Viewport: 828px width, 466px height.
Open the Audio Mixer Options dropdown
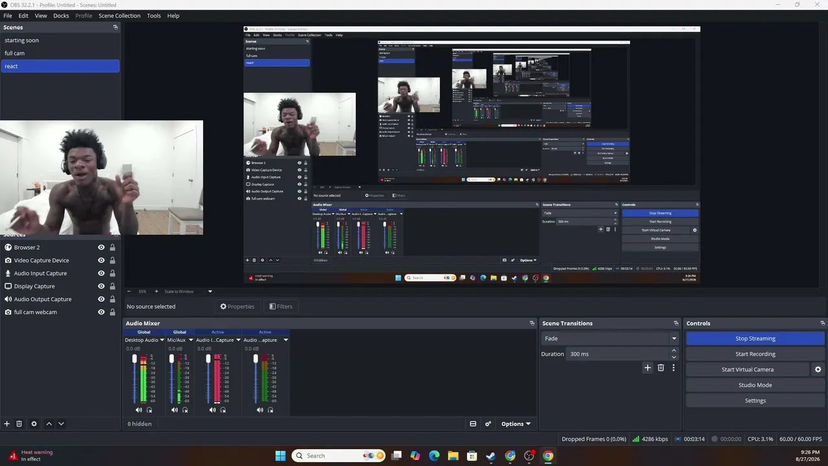(x=516, y=424)
